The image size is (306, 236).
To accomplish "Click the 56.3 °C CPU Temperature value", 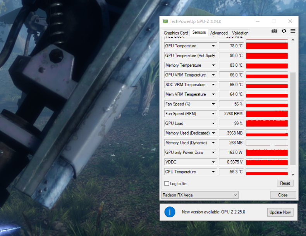I will coord(231,172).
